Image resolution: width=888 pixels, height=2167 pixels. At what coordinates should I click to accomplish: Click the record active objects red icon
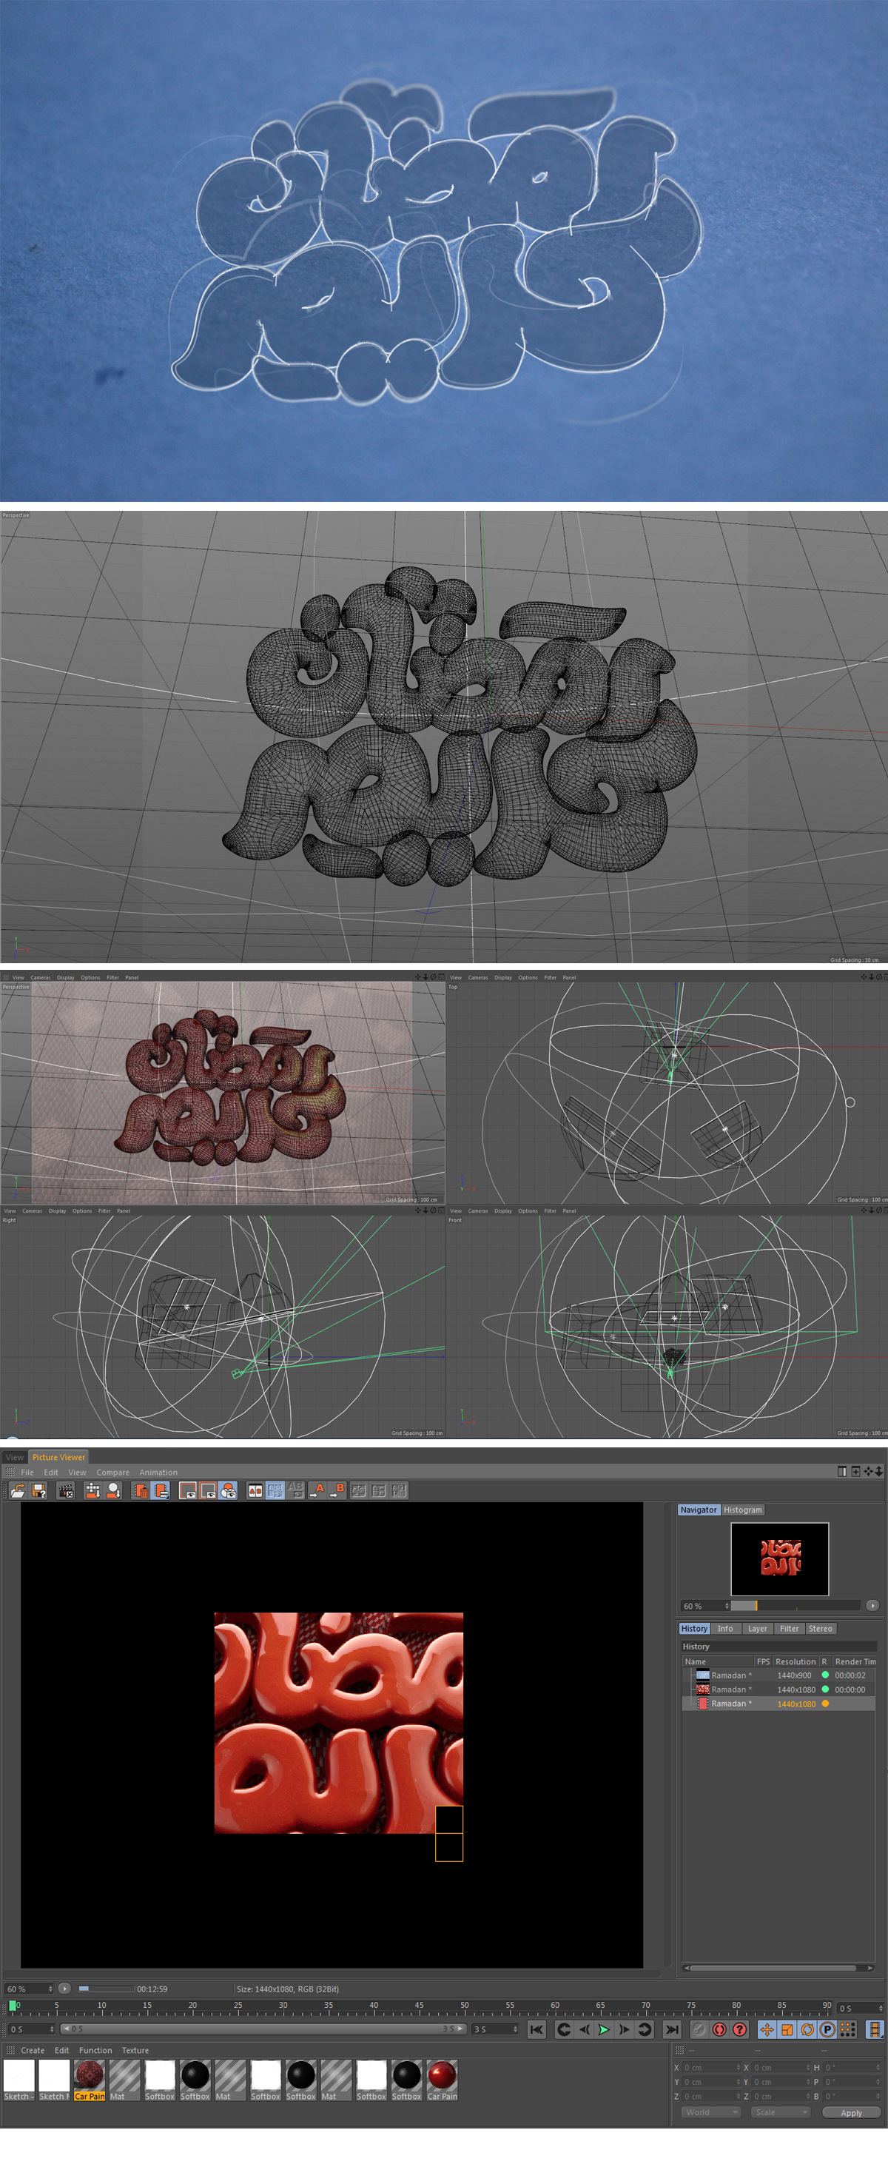click(720, 2030)
